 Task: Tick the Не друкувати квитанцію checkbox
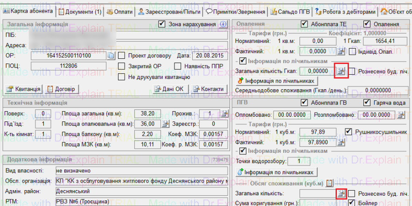pos(122,77)
